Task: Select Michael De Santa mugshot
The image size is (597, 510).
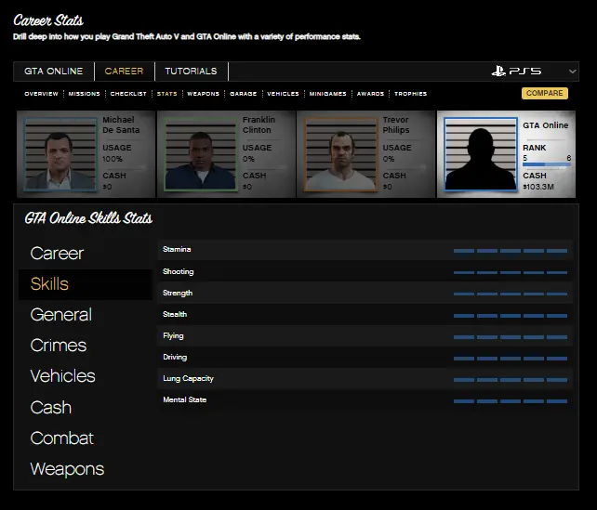Action: [60, 154]
